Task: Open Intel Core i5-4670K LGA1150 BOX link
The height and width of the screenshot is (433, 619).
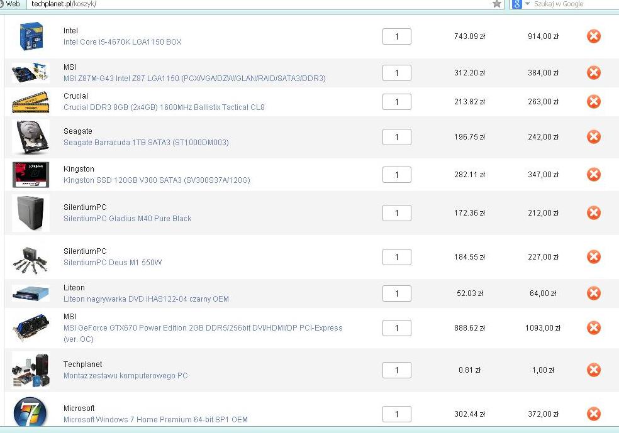Action: (x=123, y=42)
